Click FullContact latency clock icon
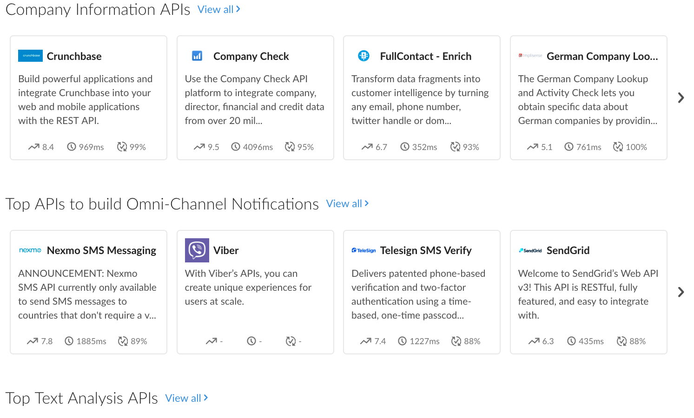The width and height of the screenshot is (694, 418). coord(405,147)
